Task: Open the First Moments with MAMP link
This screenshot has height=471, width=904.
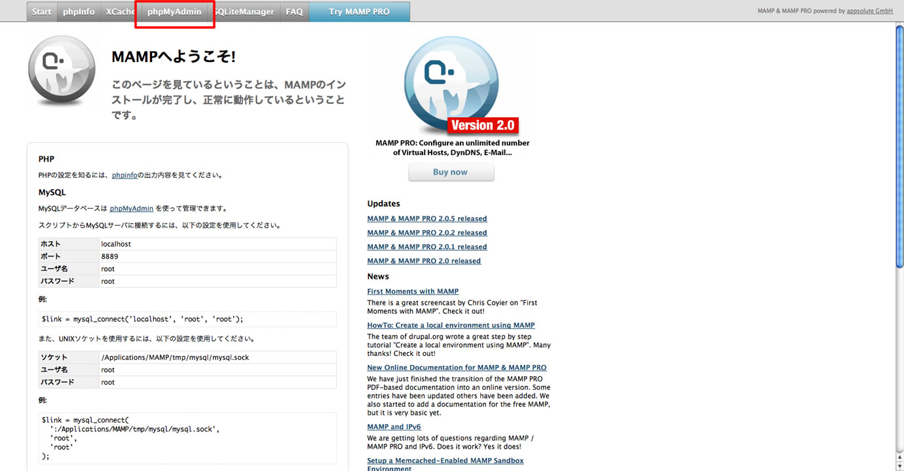Action: point(413,292)
